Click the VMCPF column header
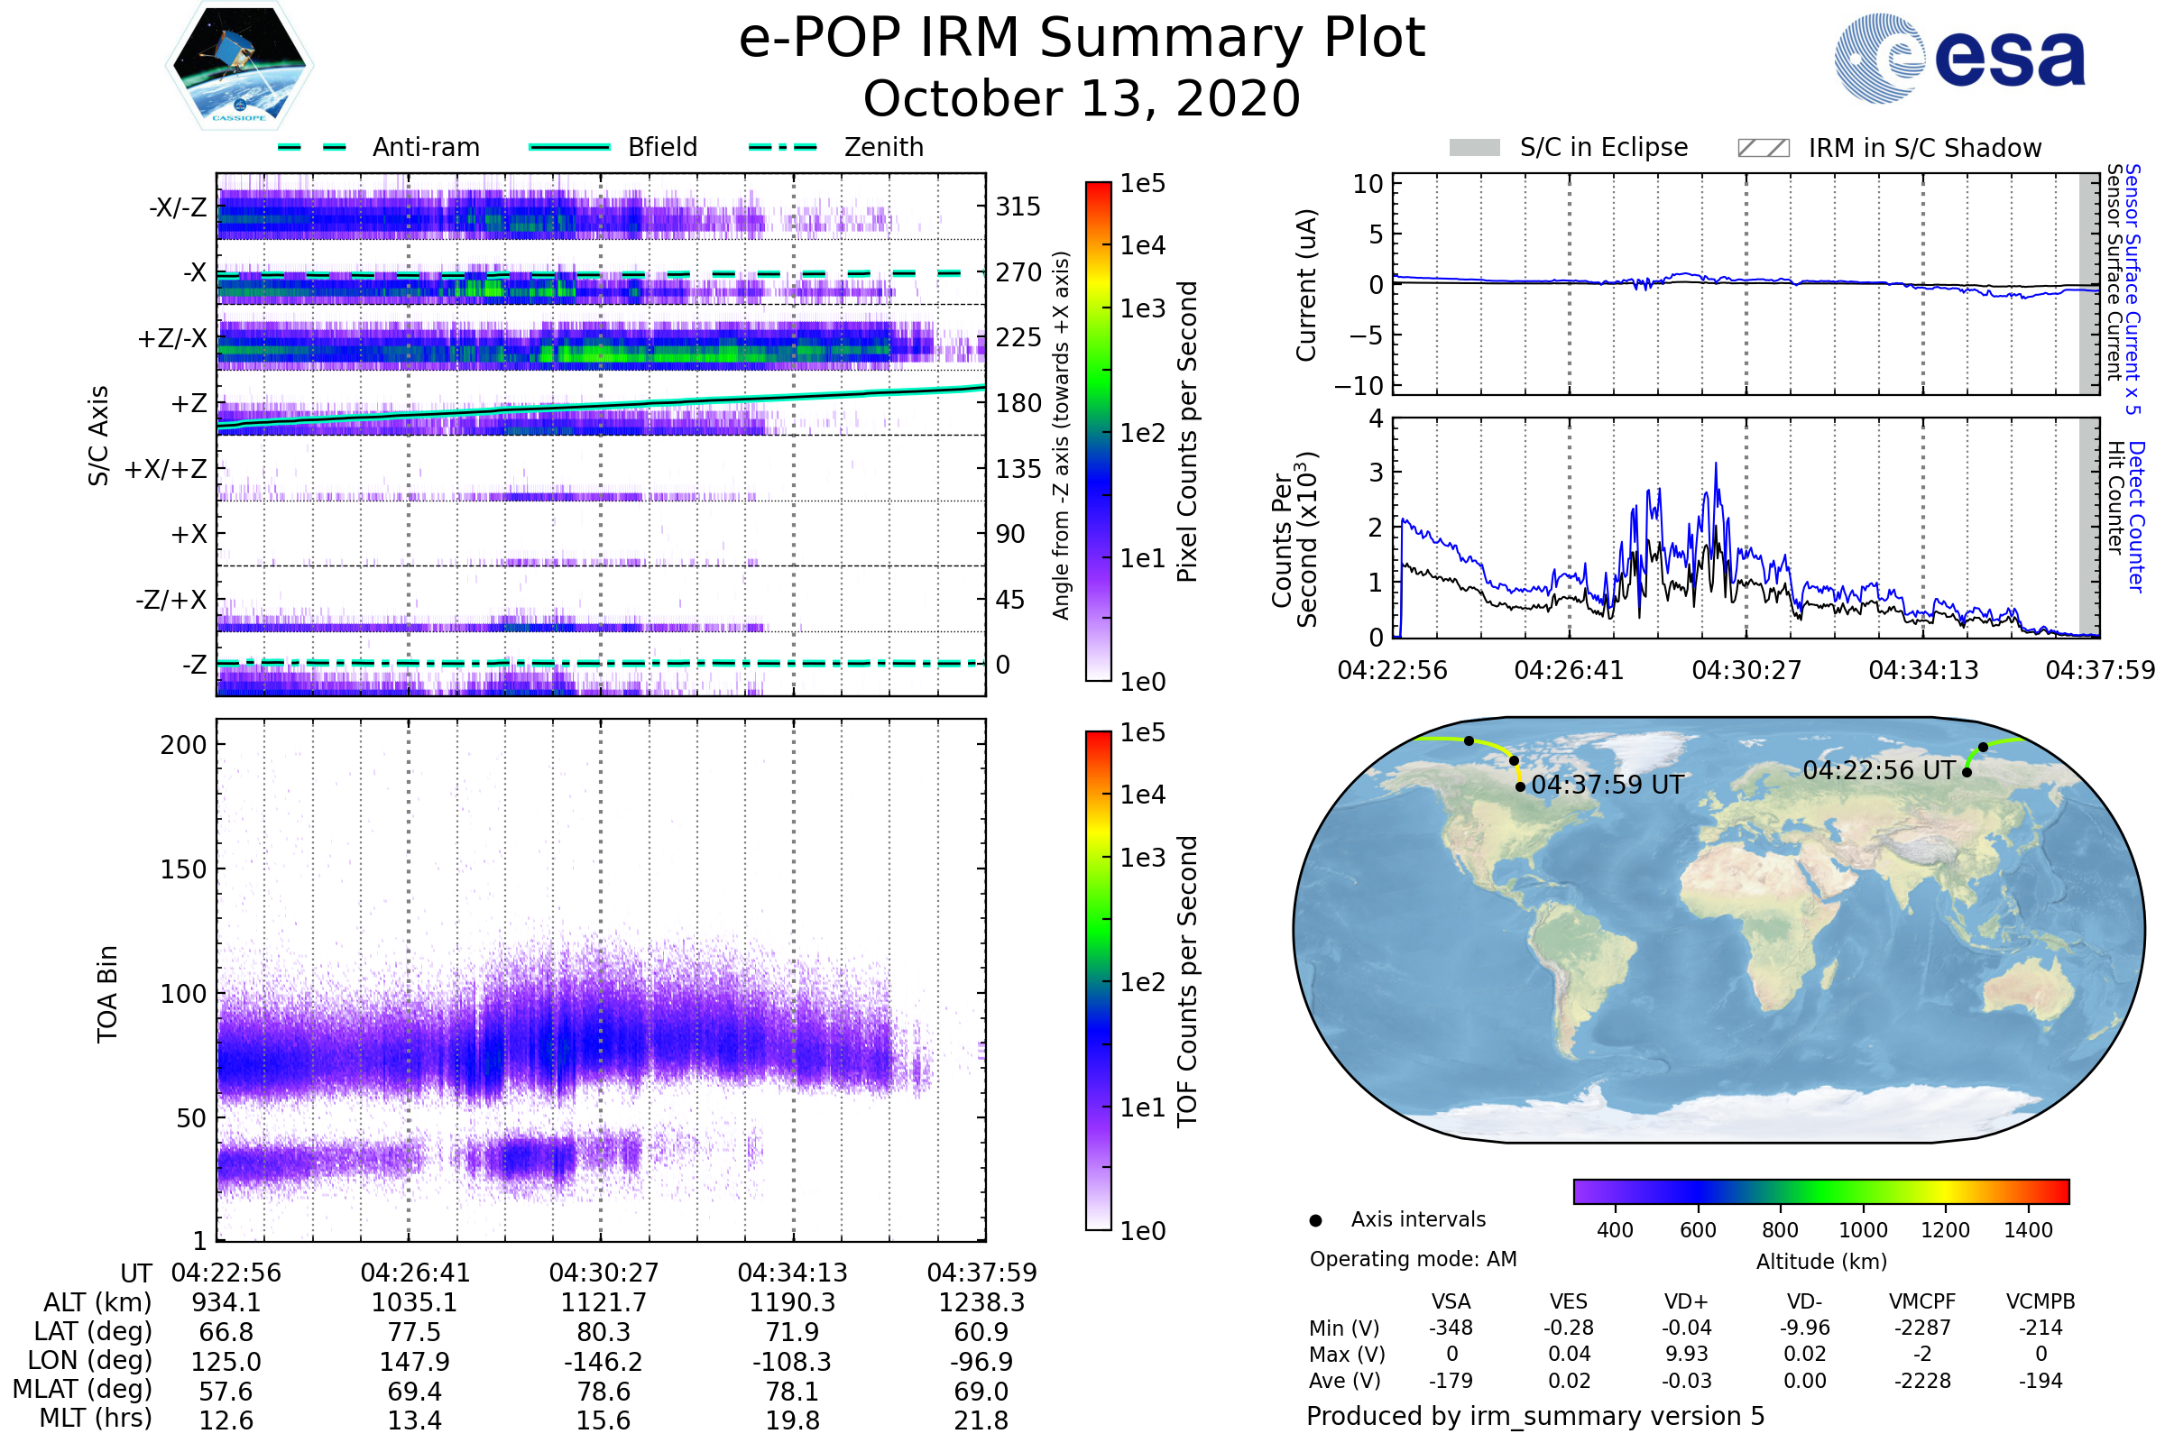Image resolution: width=2165 pixels, height=1443 pixels. tap(1922, 1301)
